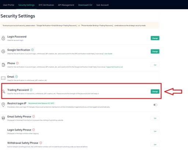Click the 'Withdrawal Safety Phrase' title text

point(23,143)
